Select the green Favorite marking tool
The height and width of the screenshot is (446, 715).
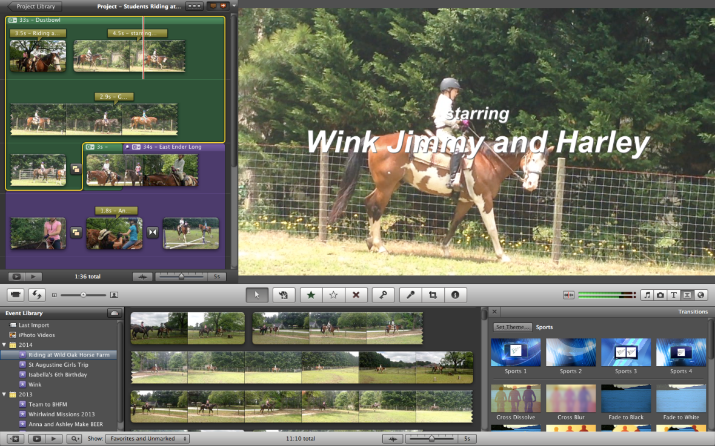point(310,295)
